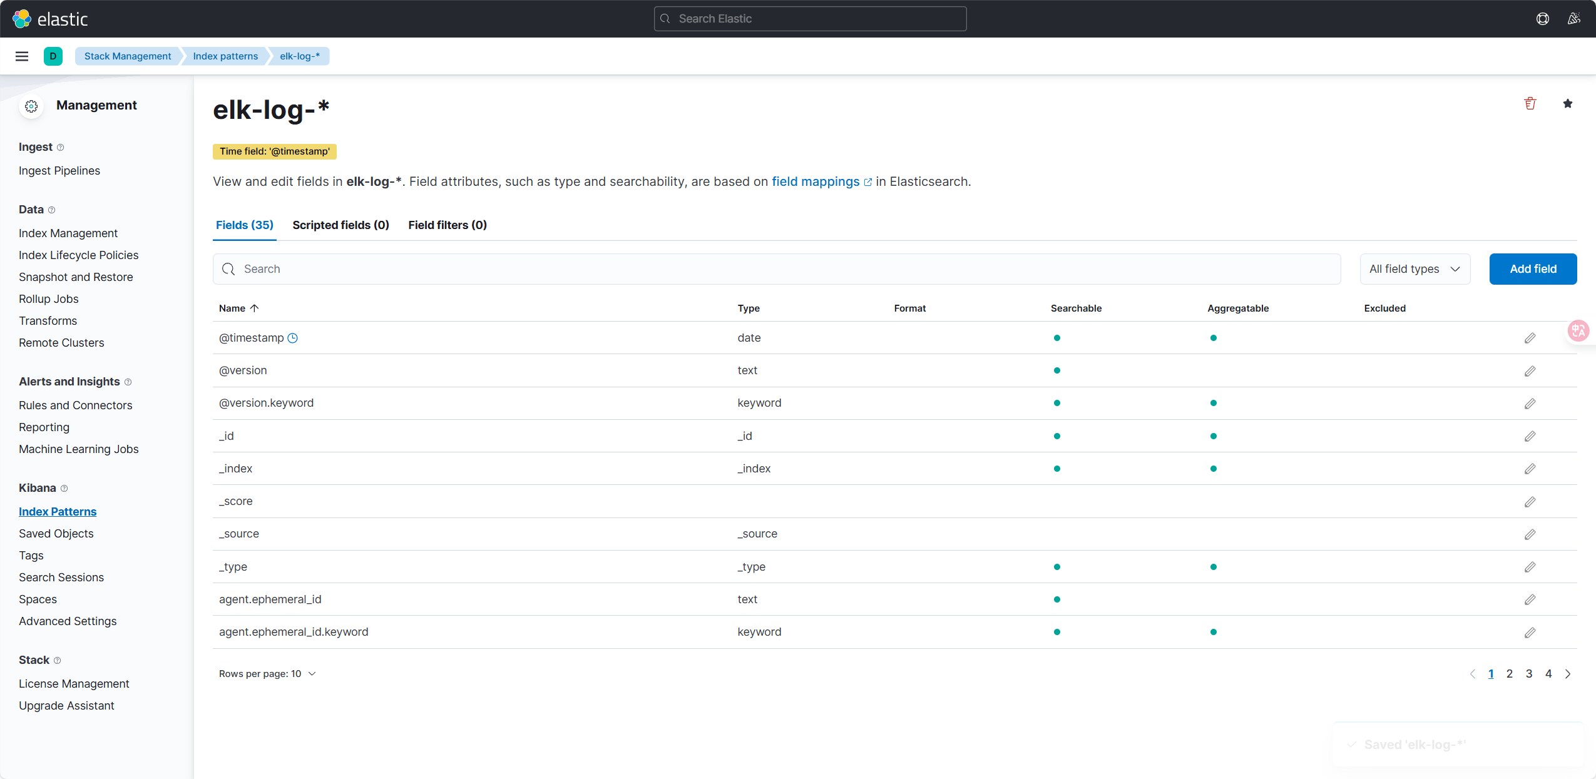
Task: Edit the _type field pencil icon
Action: [1530, 567]
